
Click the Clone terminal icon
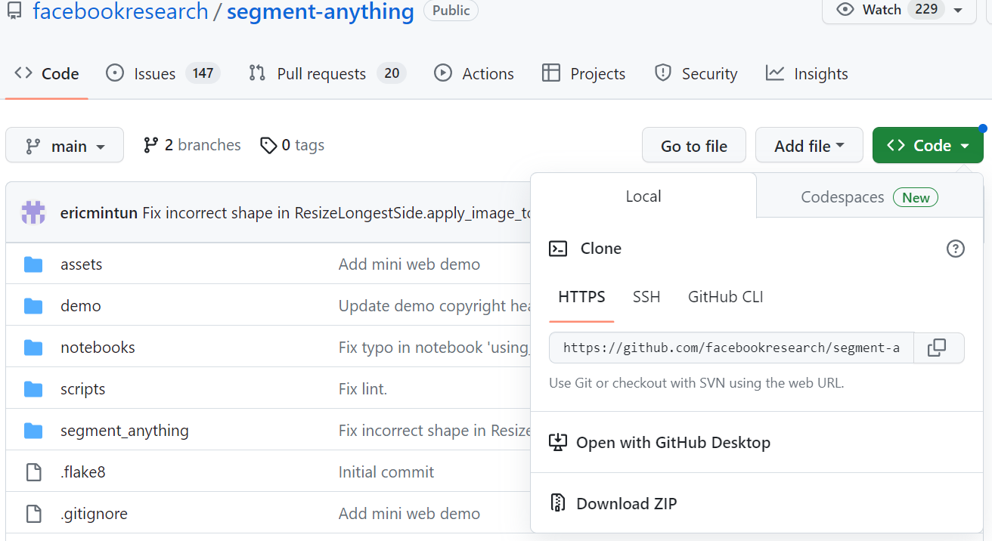pyautogui.click(x=558, y=249)
